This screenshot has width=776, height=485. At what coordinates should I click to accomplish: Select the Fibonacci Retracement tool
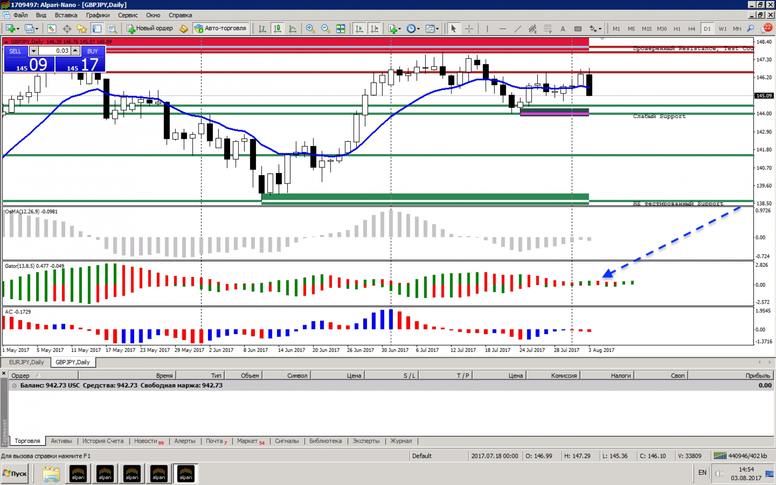pyautogui.click(x=548, y=28)
